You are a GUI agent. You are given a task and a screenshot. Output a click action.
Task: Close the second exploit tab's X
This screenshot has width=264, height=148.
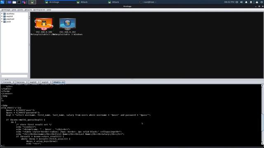coord(51,82)
